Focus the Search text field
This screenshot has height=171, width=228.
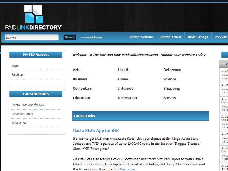click(x=32, y=38)
